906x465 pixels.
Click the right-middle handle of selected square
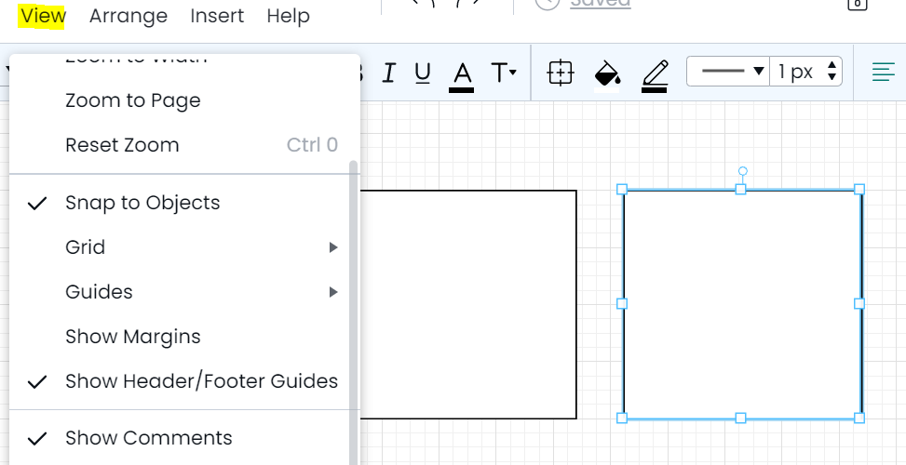(859, 303)
